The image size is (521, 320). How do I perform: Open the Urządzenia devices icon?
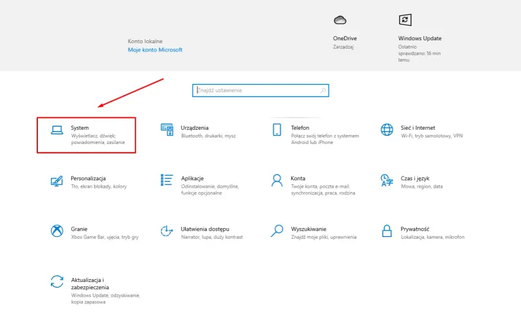[x=167, y=130]
